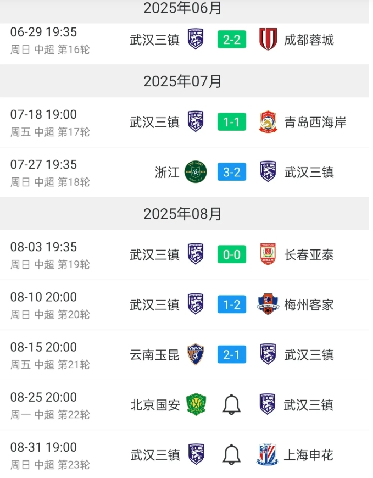This screenshot has height=478, width=373.
Task: Tap the 云南玉昆 team name
Action: tap(154, 354)
